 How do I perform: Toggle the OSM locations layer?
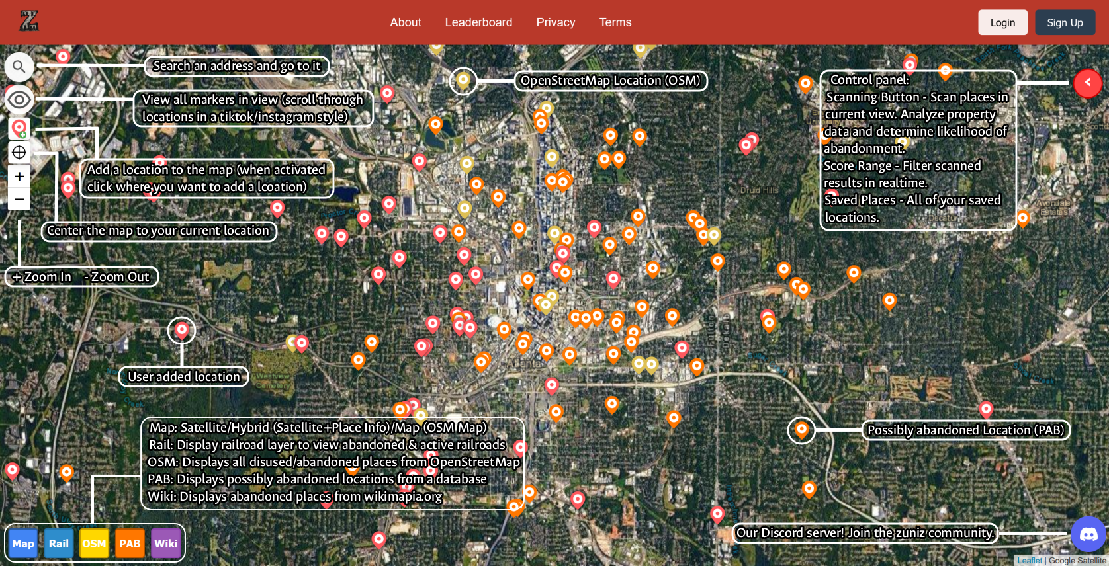coord(94,544)
